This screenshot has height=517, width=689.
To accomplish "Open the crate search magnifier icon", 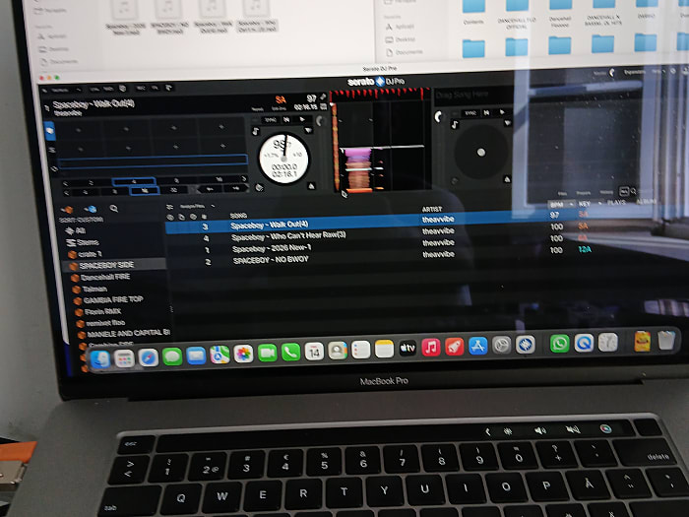I will pyautogui.click(x=114, y=209).
